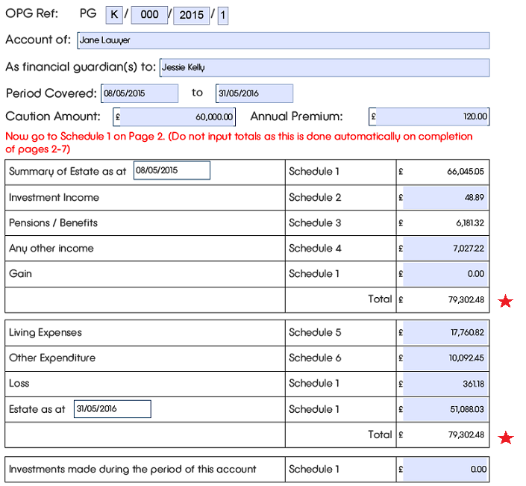Click the red star beside the total below Estate as at
Screen dimensions: 526x486
506,437
